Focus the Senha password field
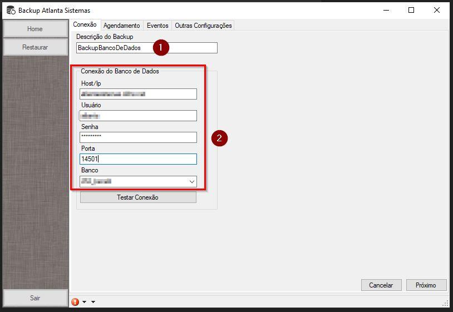 pos(138,137)
